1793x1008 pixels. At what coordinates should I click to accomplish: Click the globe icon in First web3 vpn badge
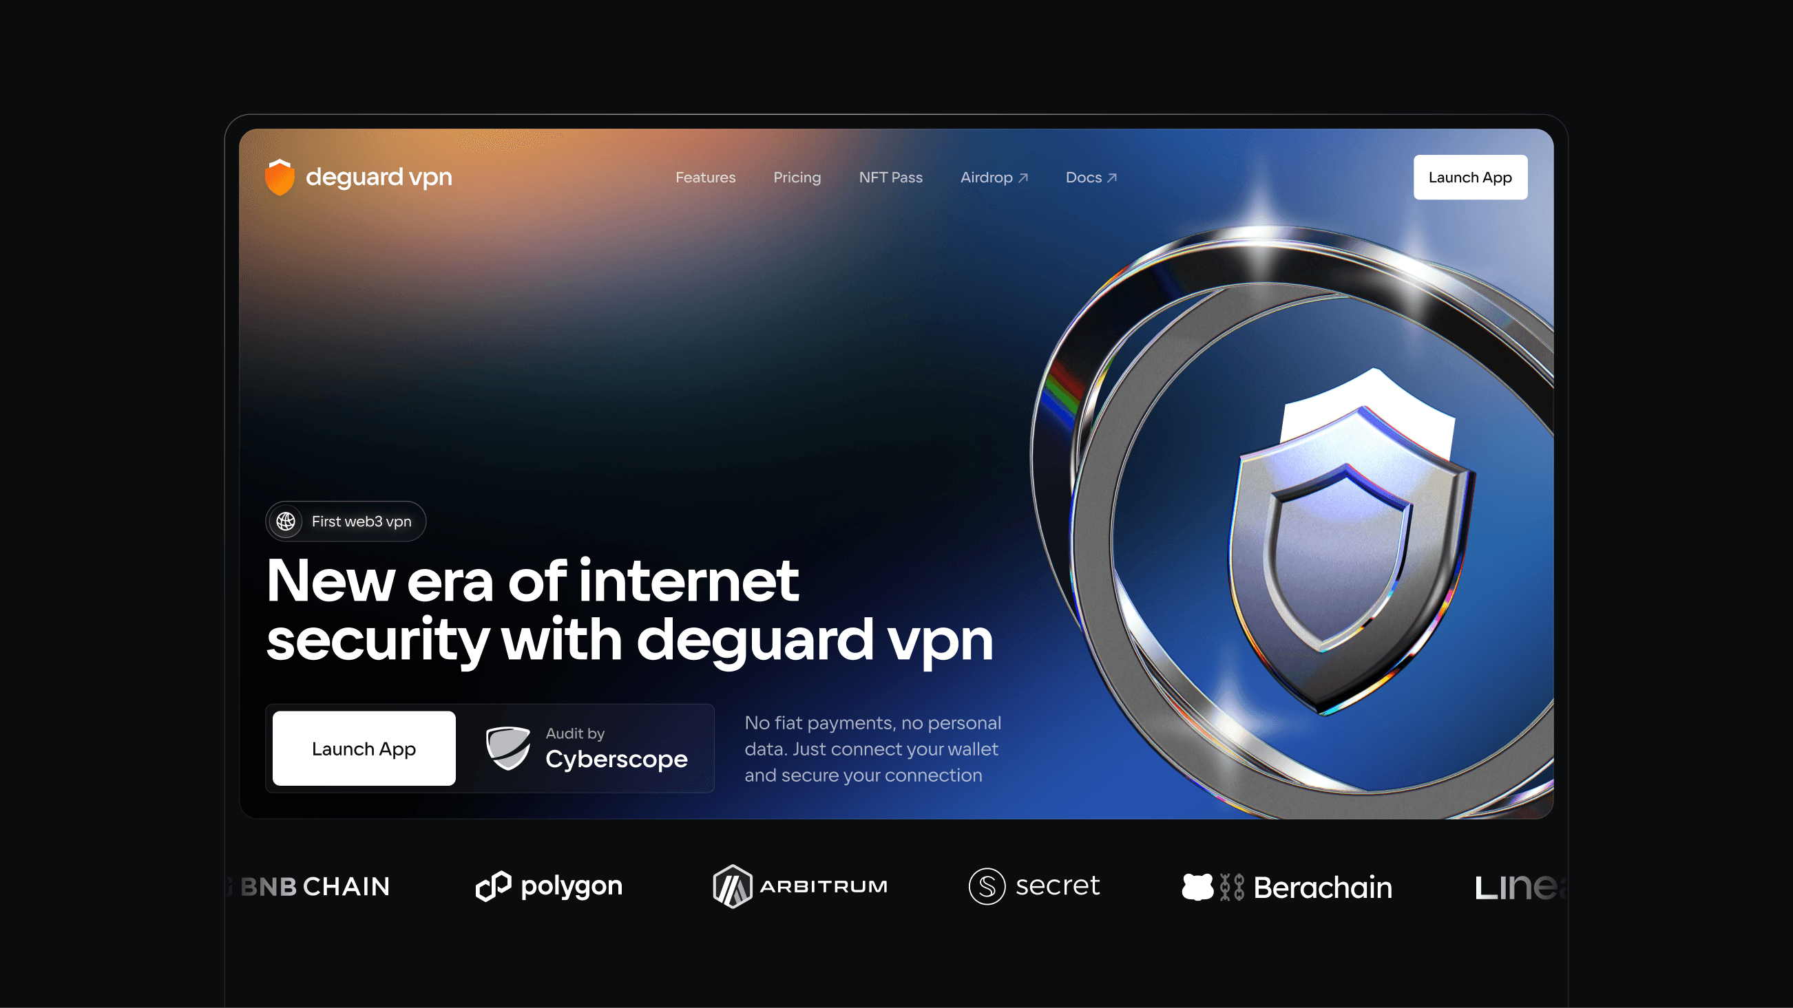coord(285,521)
